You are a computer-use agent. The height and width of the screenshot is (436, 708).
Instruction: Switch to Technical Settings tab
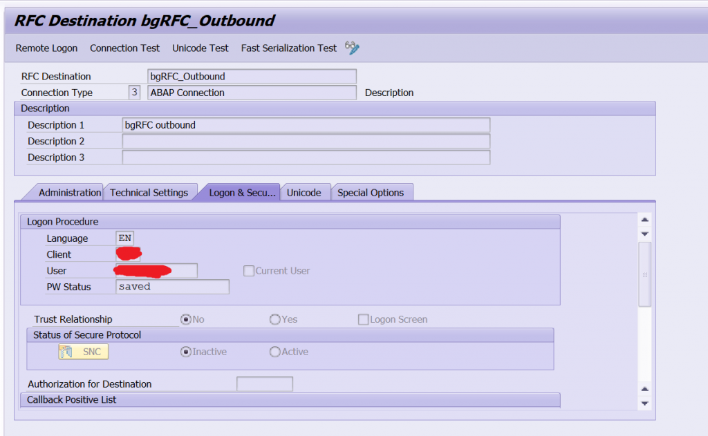149,193
